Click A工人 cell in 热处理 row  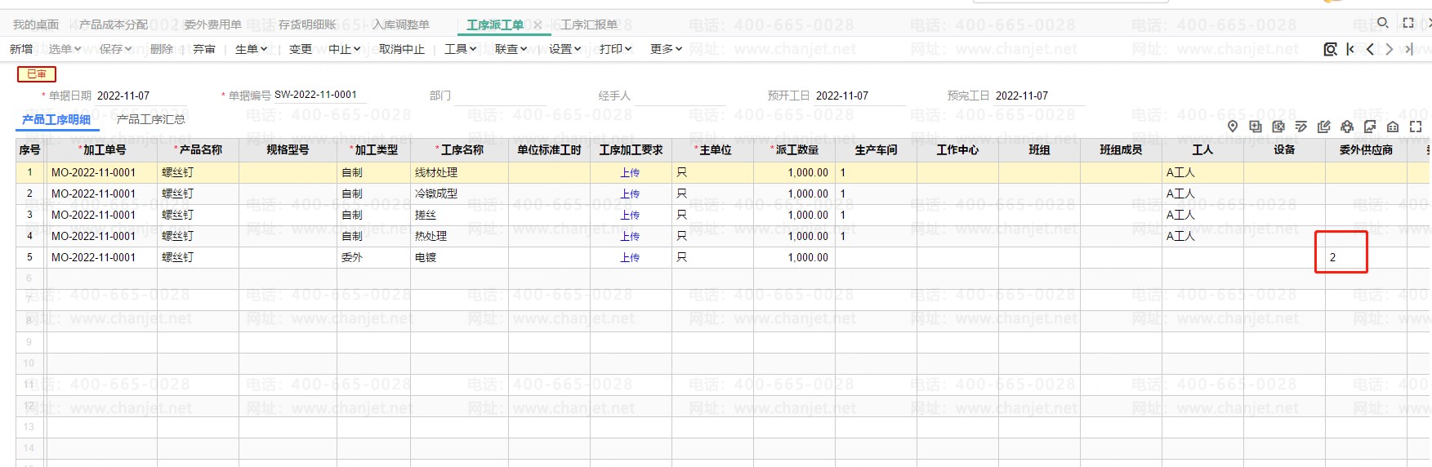[x=1202, y=236]
